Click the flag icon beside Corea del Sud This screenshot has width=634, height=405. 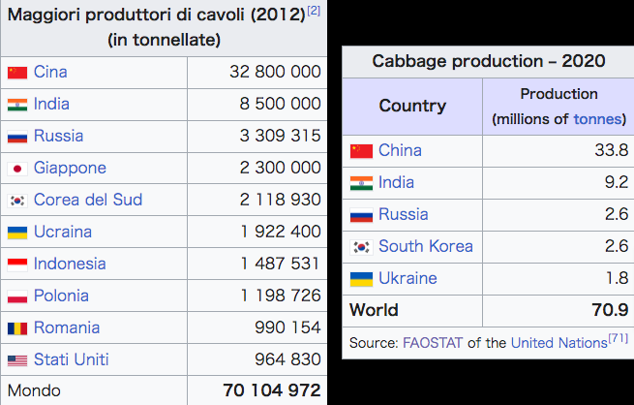click(16, 201)
